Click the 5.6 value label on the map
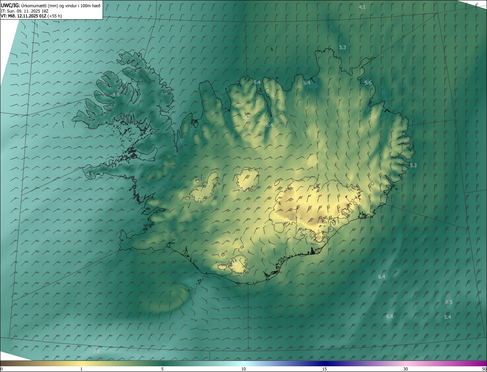Screen dimensions: 487x372 (368, 83)
